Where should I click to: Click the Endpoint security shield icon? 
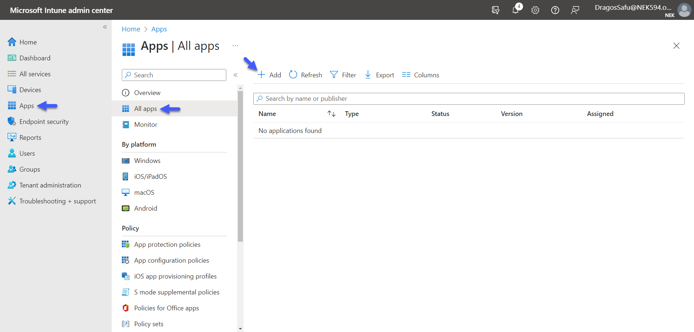[12, 121]
